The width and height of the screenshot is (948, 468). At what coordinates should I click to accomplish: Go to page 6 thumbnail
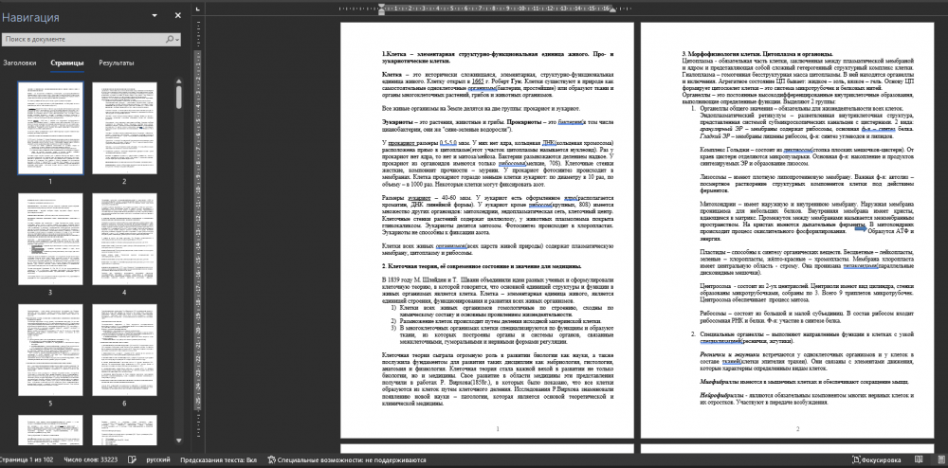[124, 350]
